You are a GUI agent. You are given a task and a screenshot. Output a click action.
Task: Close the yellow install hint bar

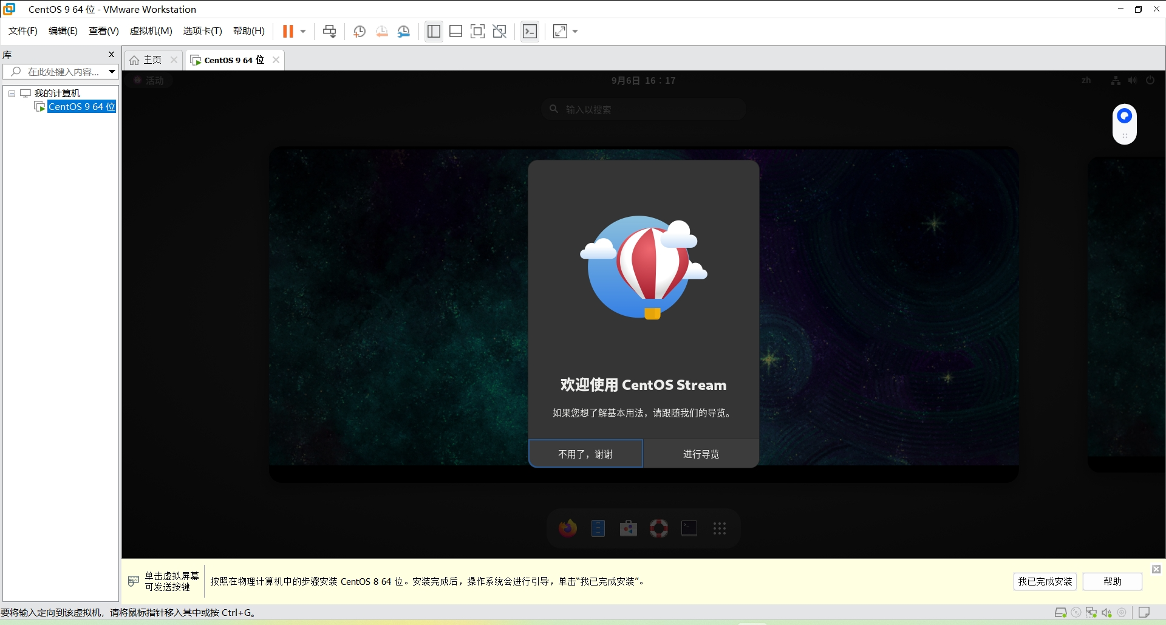pos(1156,569)
